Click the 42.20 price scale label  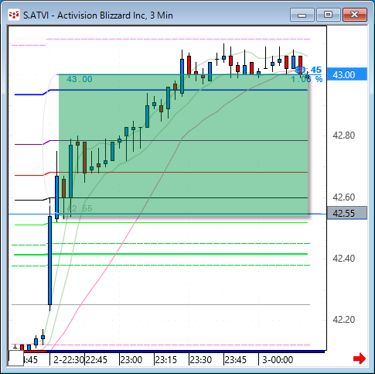coord(344,320)
